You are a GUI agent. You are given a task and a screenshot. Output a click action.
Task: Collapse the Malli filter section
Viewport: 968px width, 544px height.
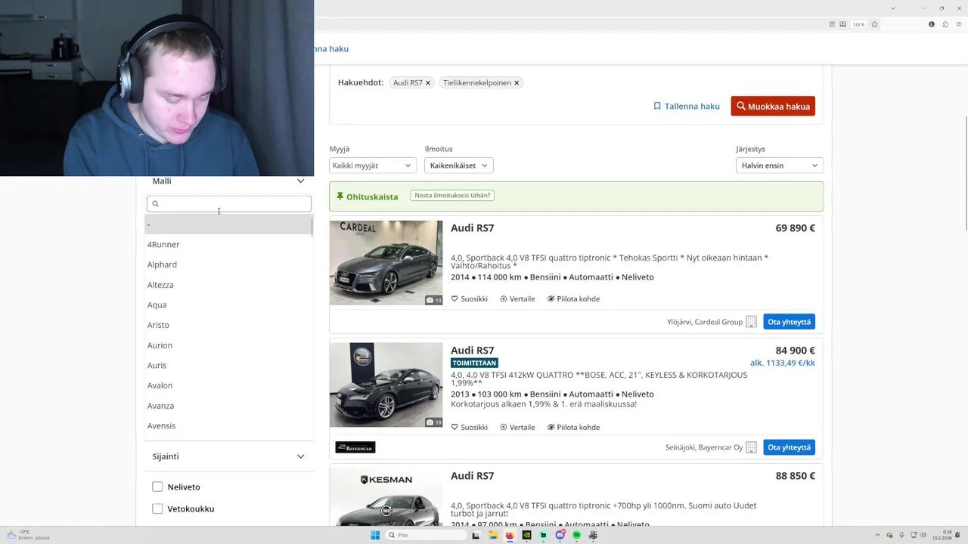300,181
